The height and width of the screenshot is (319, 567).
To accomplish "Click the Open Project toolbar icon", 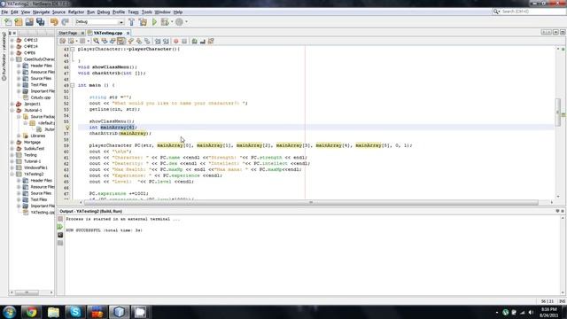I will click(x=29, y=22).
